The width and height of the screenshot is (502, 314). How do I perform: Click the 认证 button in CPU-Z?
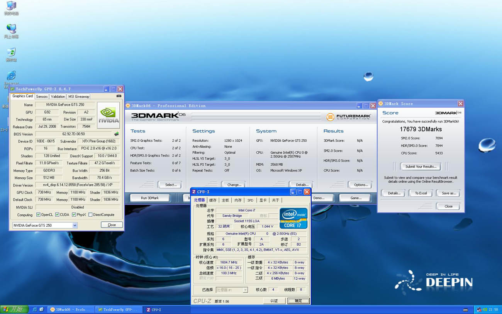point(274,301)
